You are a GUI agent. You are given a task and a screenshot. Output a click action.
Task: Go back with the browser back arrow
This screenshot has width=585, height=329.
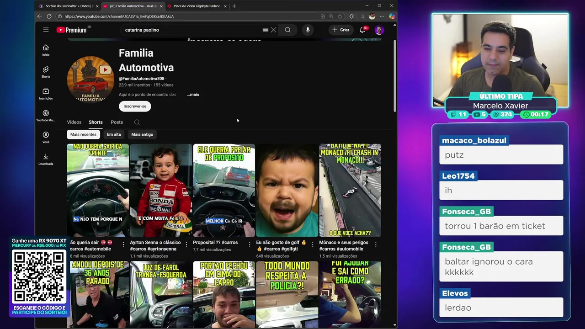coord(39,16)
